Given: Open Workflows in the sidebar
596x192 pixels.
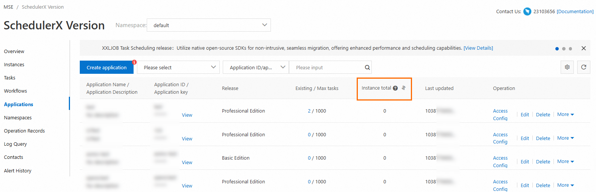Looking at the screenshot, I should (x=15, y=91).
